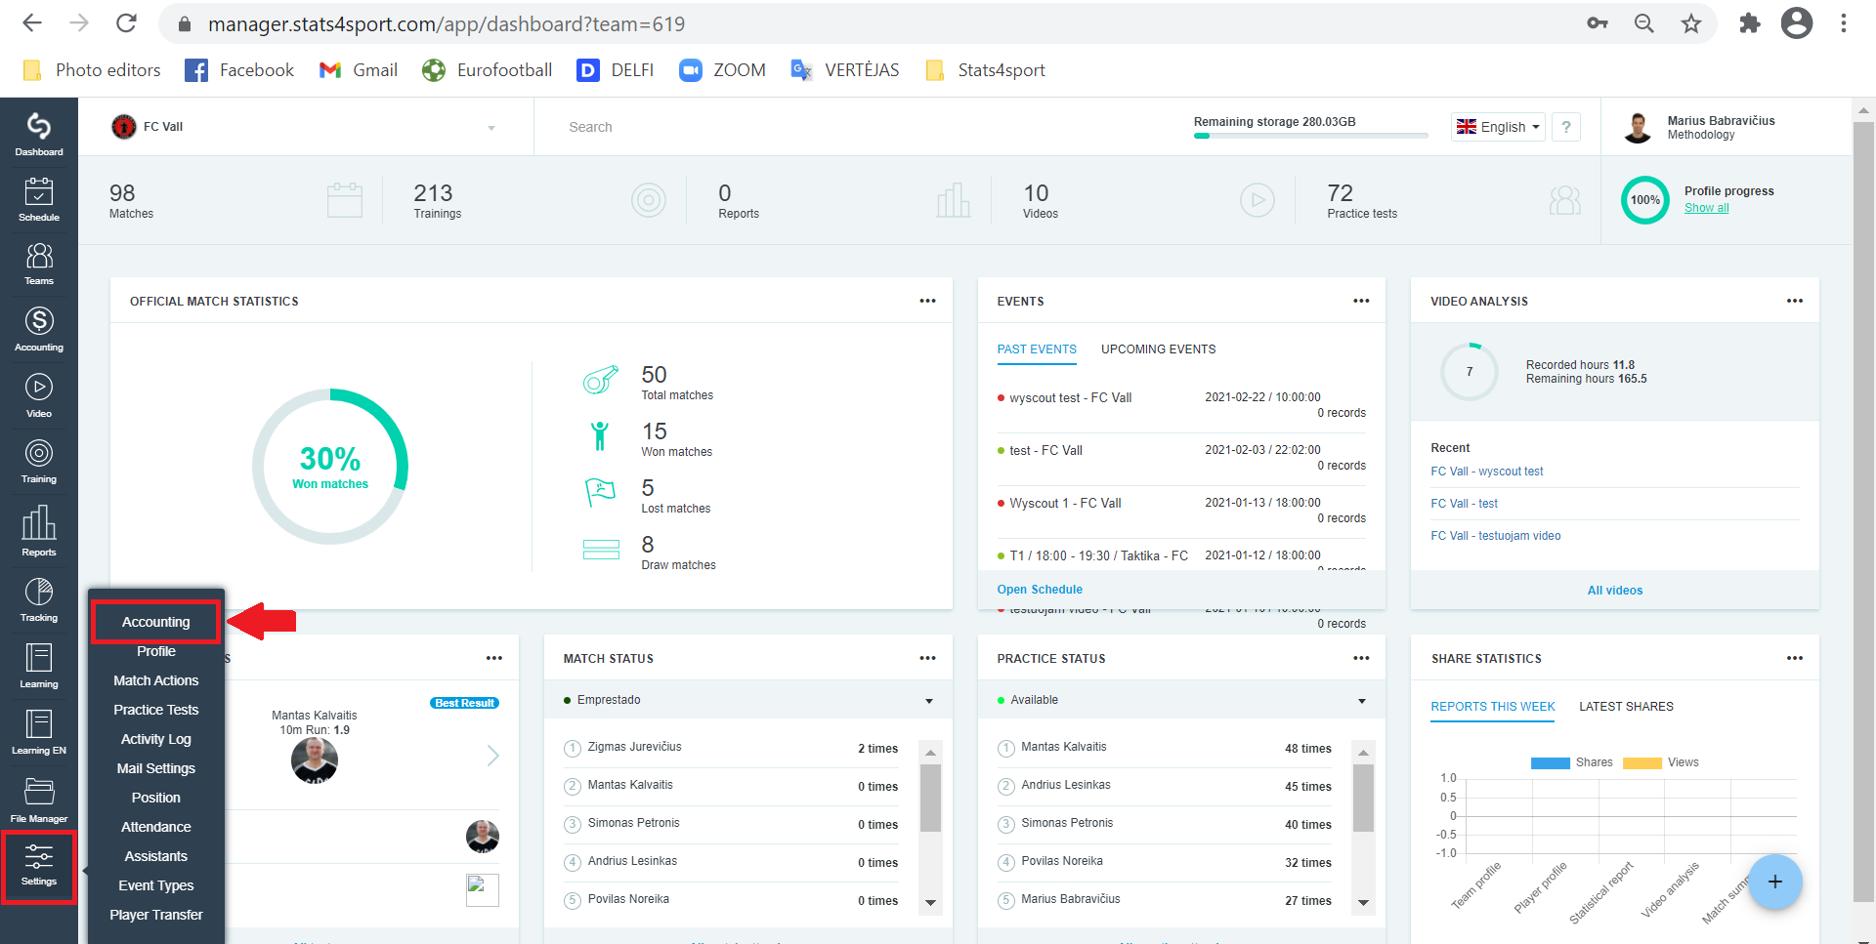The width and height of the screenshot is (1876, 944).
Task: Toggle the Views legend color swatch
Action: (x=1641, y=762)
